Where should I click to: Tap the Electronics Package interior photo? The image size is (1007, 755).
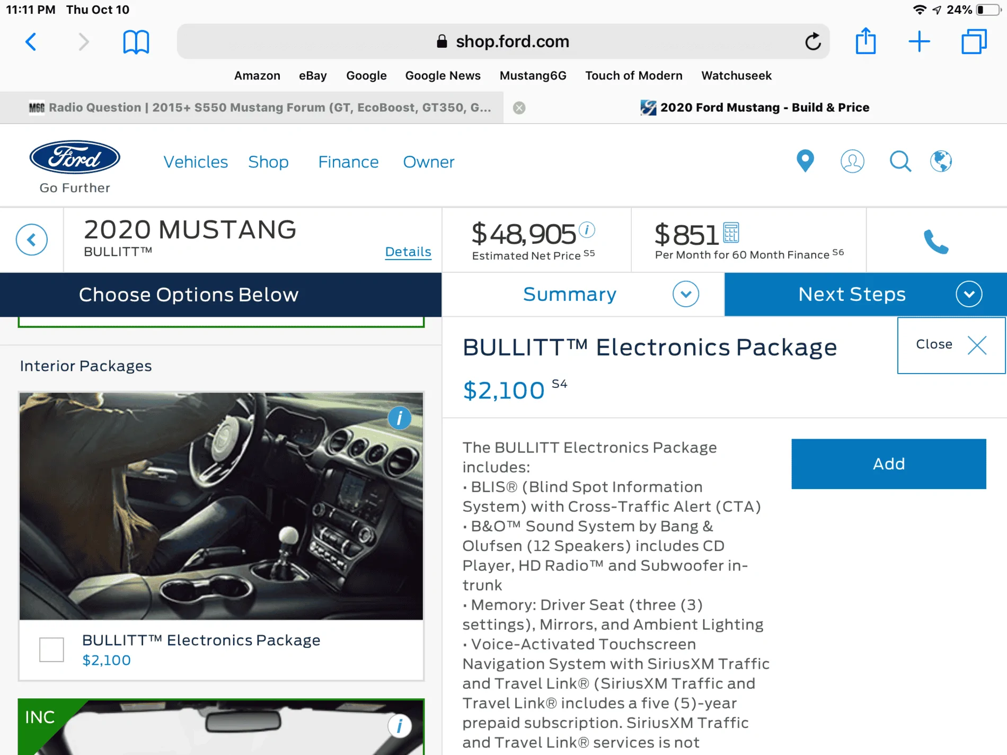point(221,506)
